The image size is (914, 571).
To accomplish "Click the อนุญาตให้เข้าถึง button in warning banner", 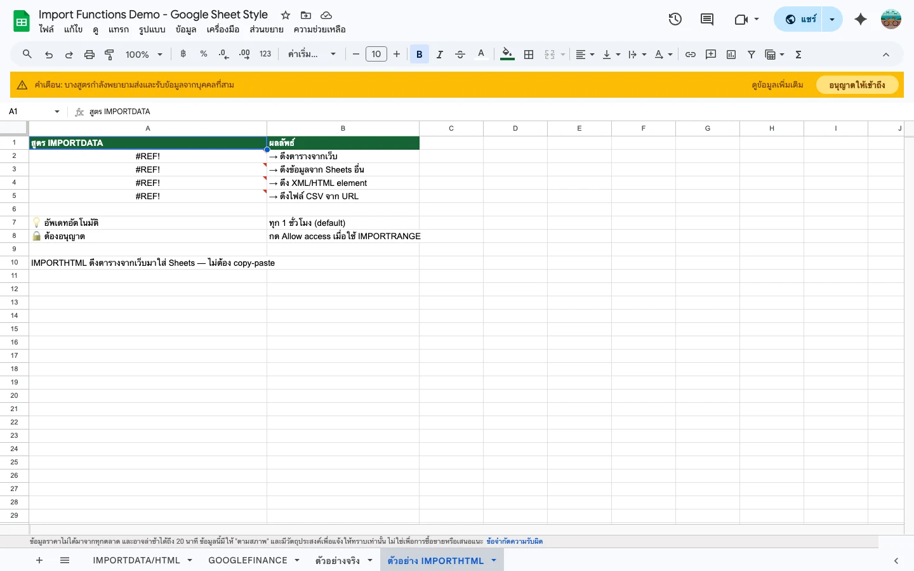I will 858,84.
